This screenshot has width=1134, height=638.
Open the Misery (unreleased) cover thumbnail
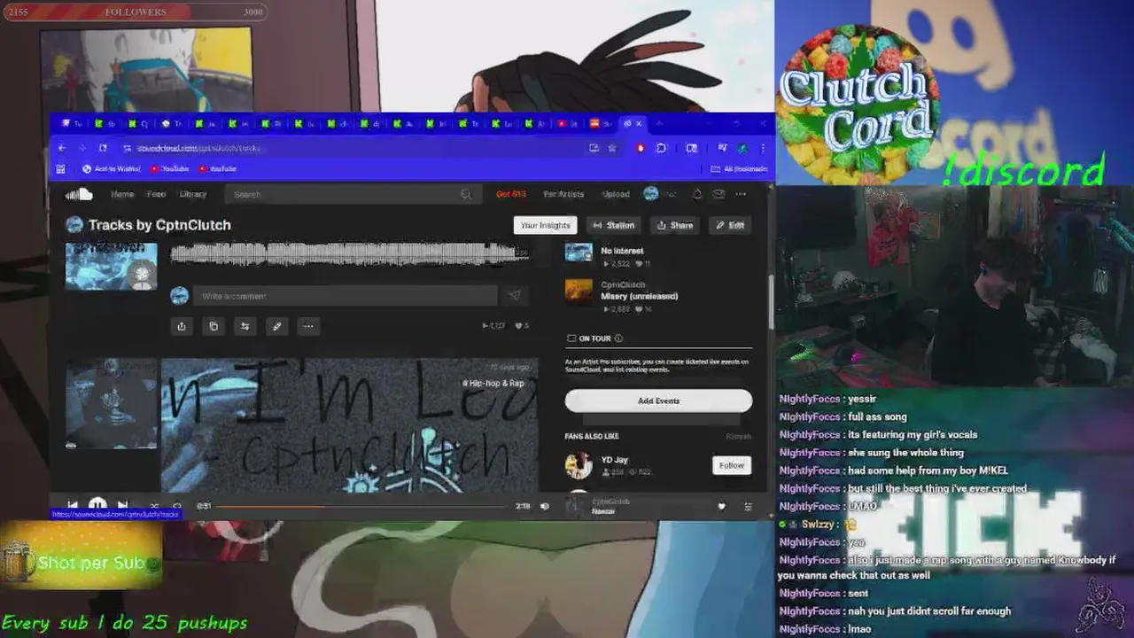pos(579,292)
